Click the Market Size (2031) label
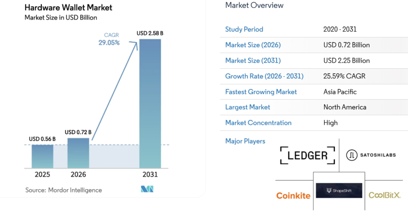408x212 pixels. [253, 61]
